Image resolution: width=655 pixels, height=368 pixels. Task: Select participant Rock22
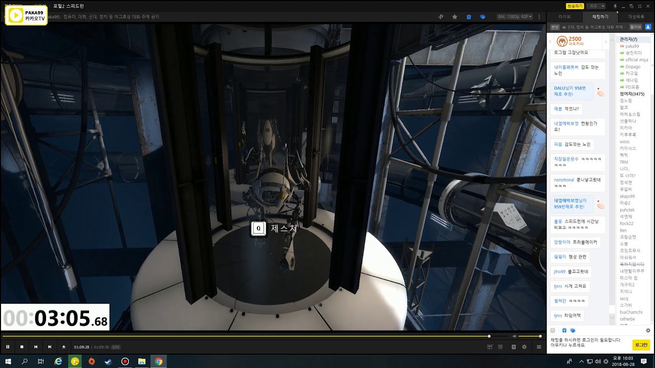(x=626, y=223)
